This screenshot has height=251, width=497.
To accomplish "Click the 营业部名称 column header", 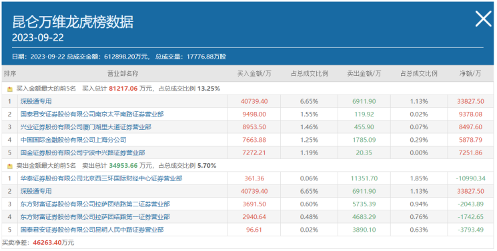I will click(x=123, y=73).
